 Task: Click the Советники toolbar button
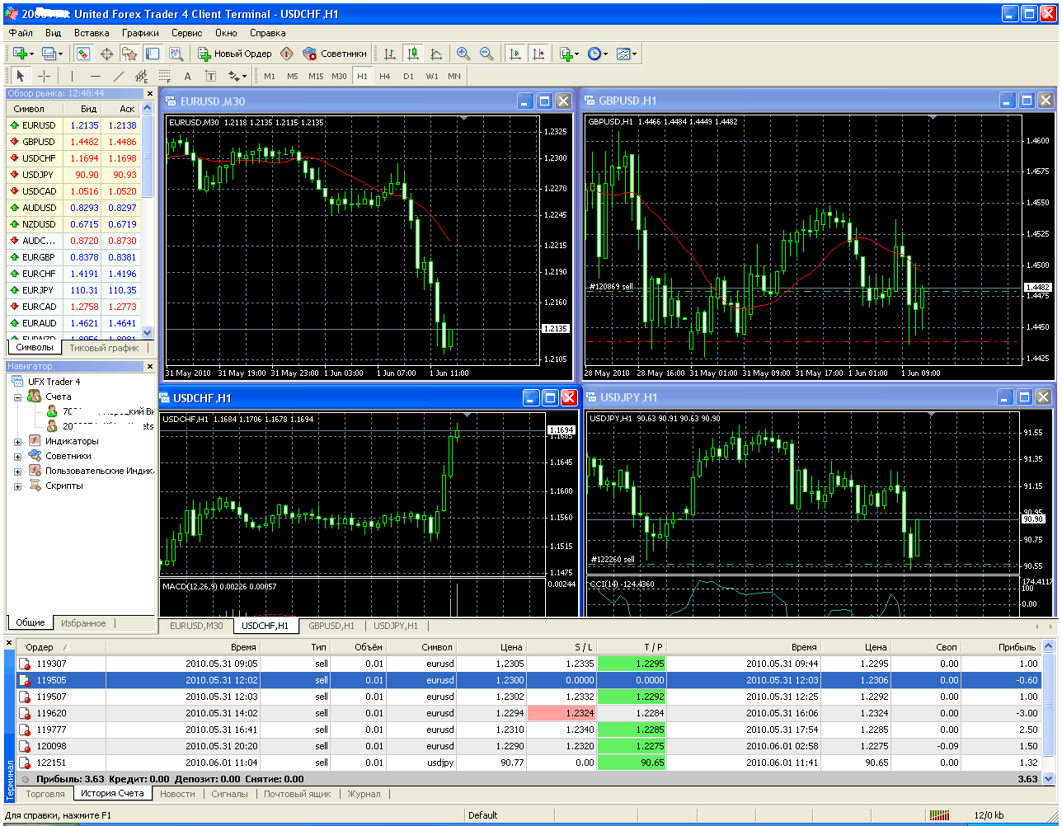[334, 54]
